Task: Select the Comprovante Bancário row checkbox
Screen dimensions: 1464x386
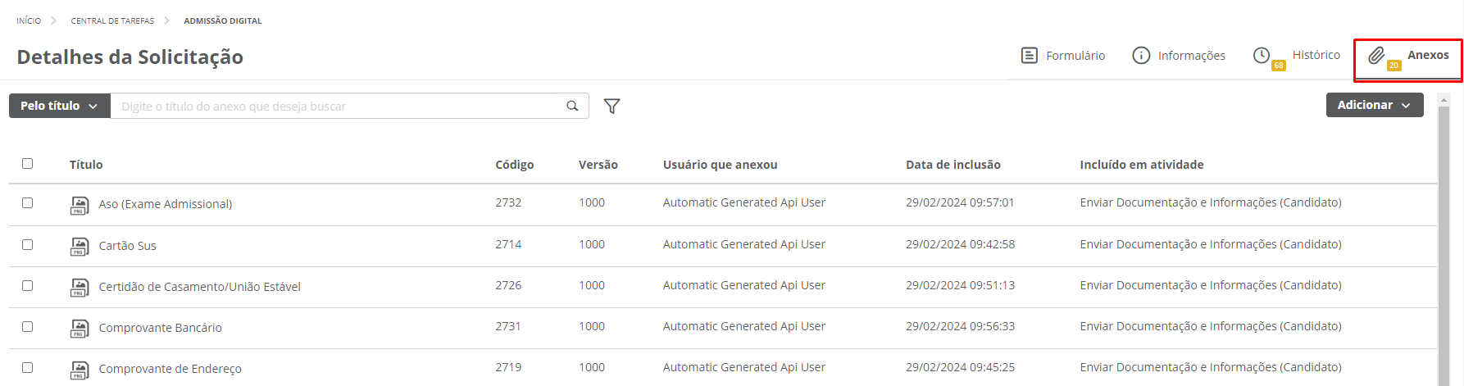Action: tap(28, 326)
